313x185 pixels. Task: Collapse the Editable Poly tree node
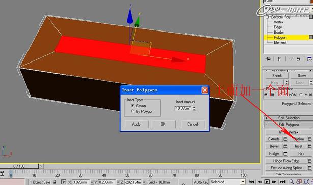267,17
